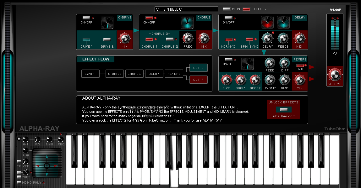Click the M-W knob near keyboard

pos(49,139)
